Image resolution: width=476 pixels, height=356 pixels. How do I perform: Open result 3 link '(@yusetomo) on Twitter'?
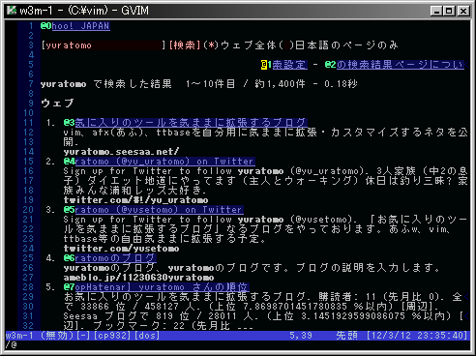[x=160, y=210]
